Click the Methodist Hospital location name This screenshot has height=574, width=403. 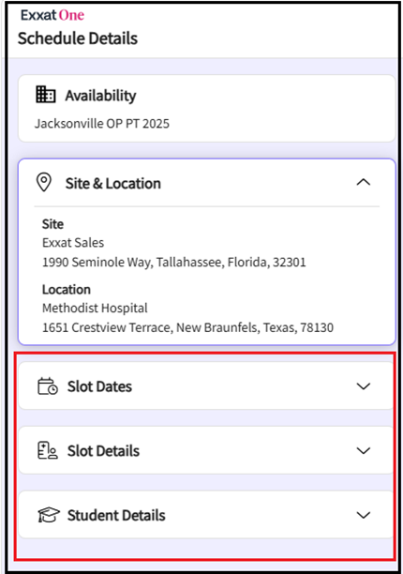coord(95,309)
